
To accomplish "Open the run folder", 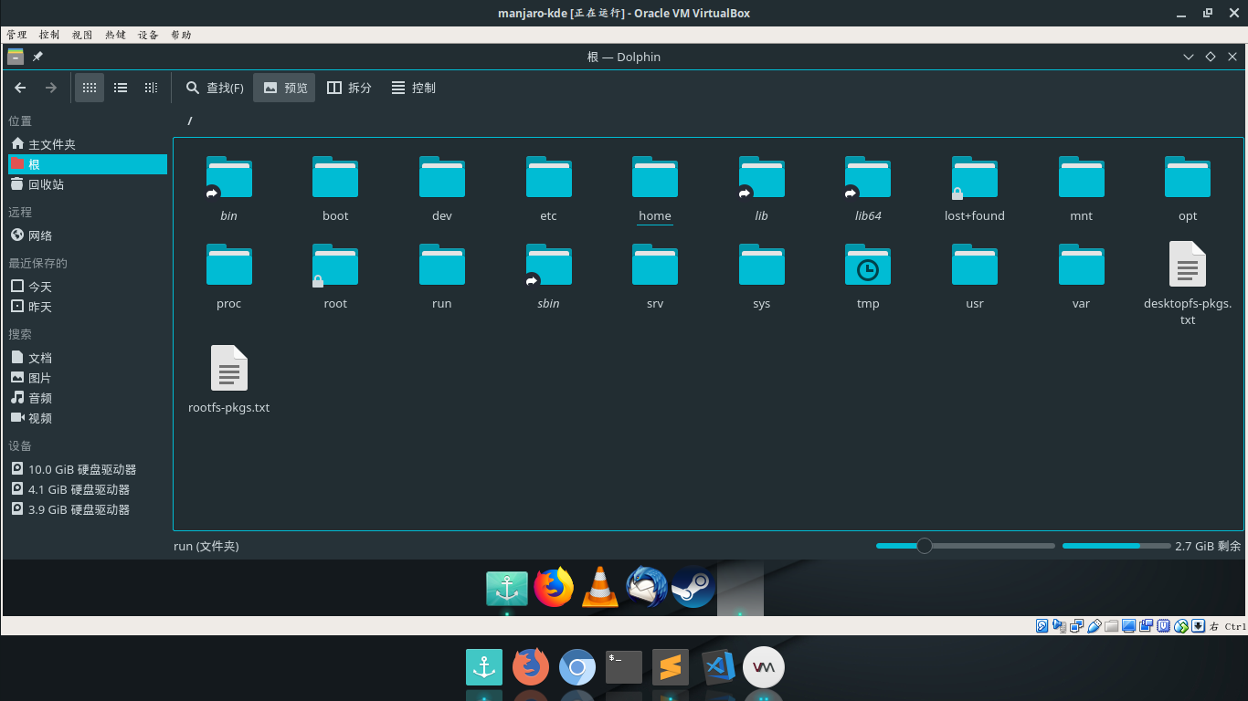I will point(442,277).
